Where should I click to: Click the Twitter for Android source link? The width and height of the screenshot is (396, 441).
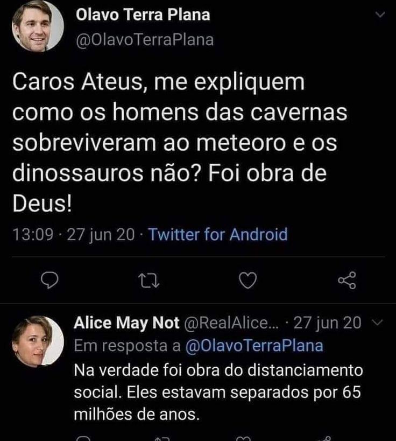pos(217,235)
